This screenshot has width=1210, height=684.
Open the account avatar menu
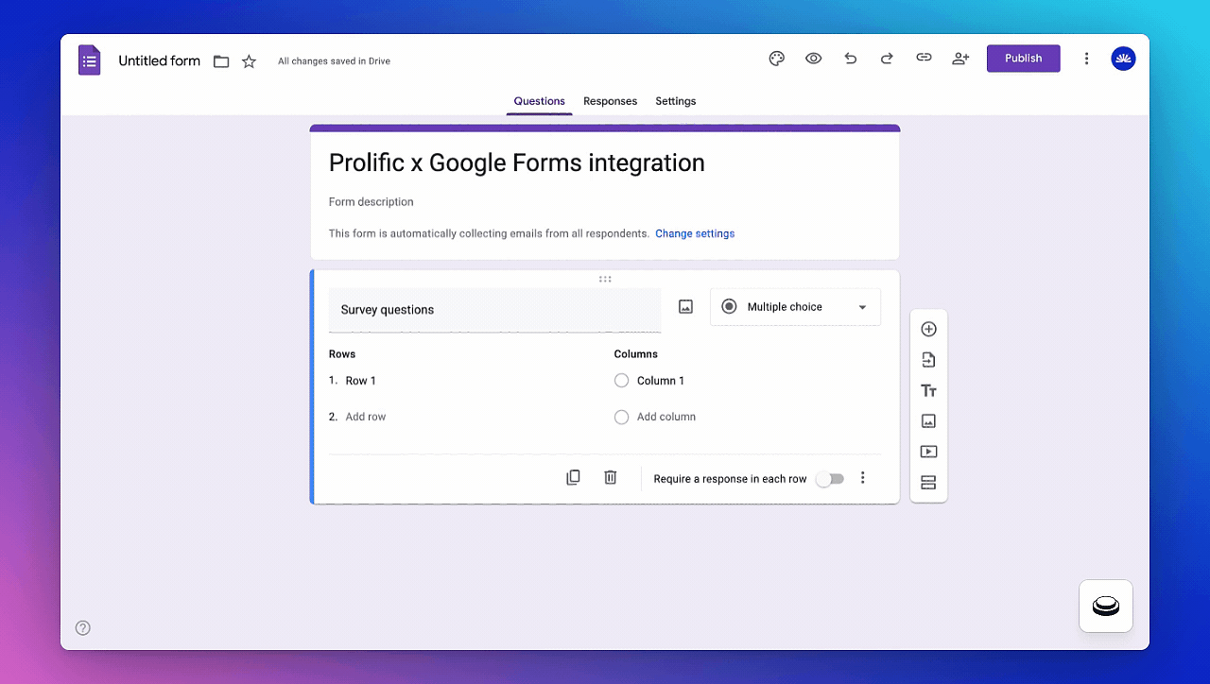[x=1123, y=59]
